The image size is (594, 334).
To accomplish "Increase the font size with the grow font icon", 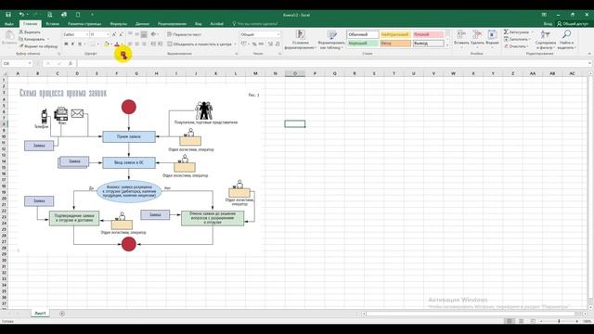I will [x=114, y=34].
